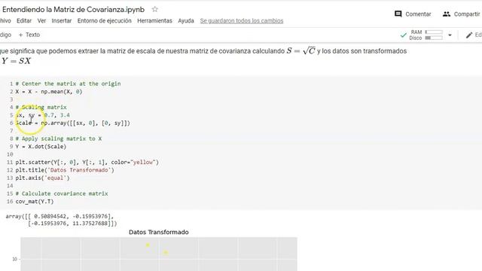This screenshot has width=482, height=271.
Task: Click 'Se guardaron todos los cambios' link
Action: click(x=242, y=21)
